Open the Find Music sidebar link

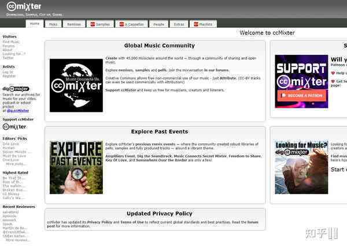coord(11,42)
